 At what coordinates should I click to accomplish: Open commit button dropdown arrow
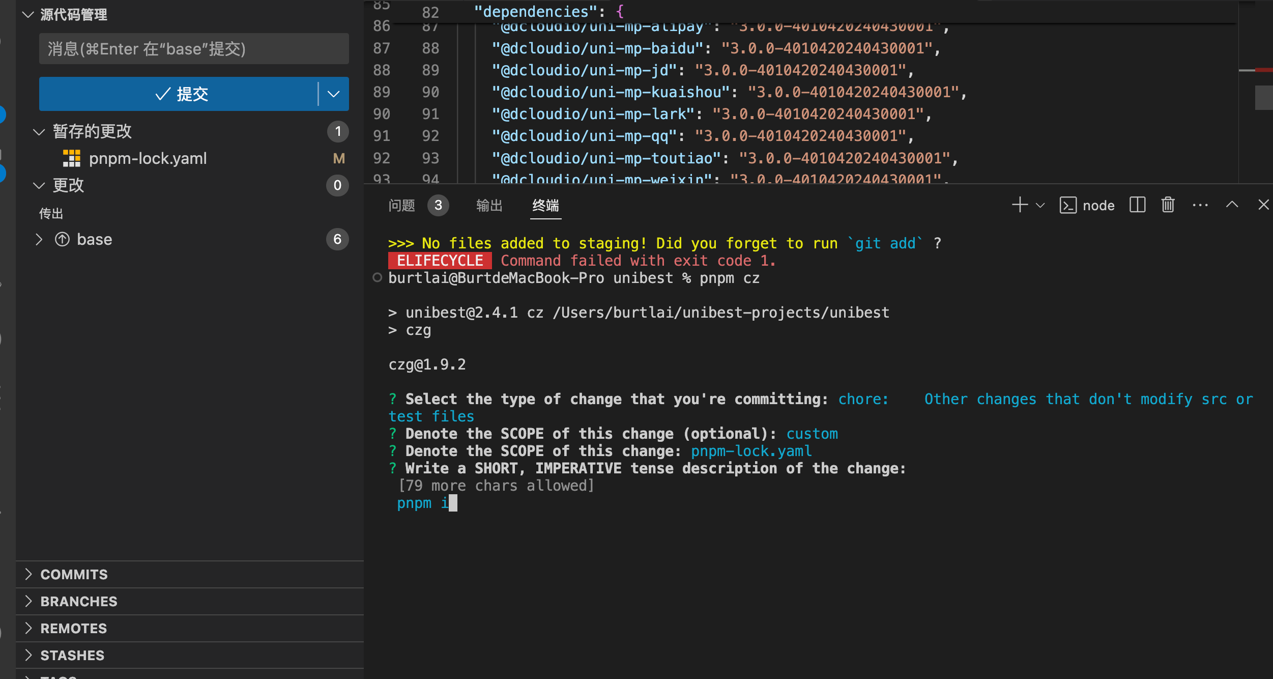(333, 94)
